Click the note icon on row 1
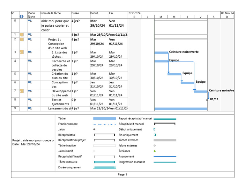 click(22, 35)
